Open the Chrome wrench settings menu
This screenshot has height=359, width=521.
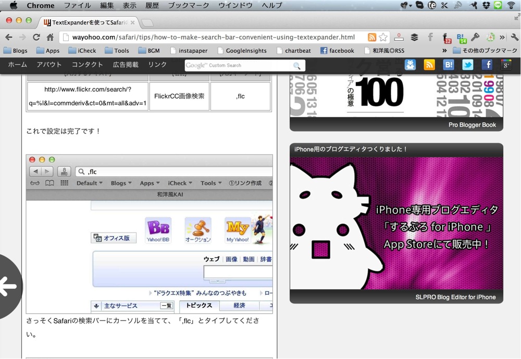515,37
